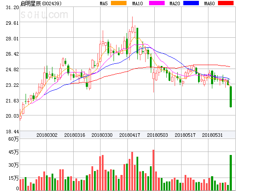260x191 pixels.
Task: Click the MA60 legend label
Action: (209, 3)
